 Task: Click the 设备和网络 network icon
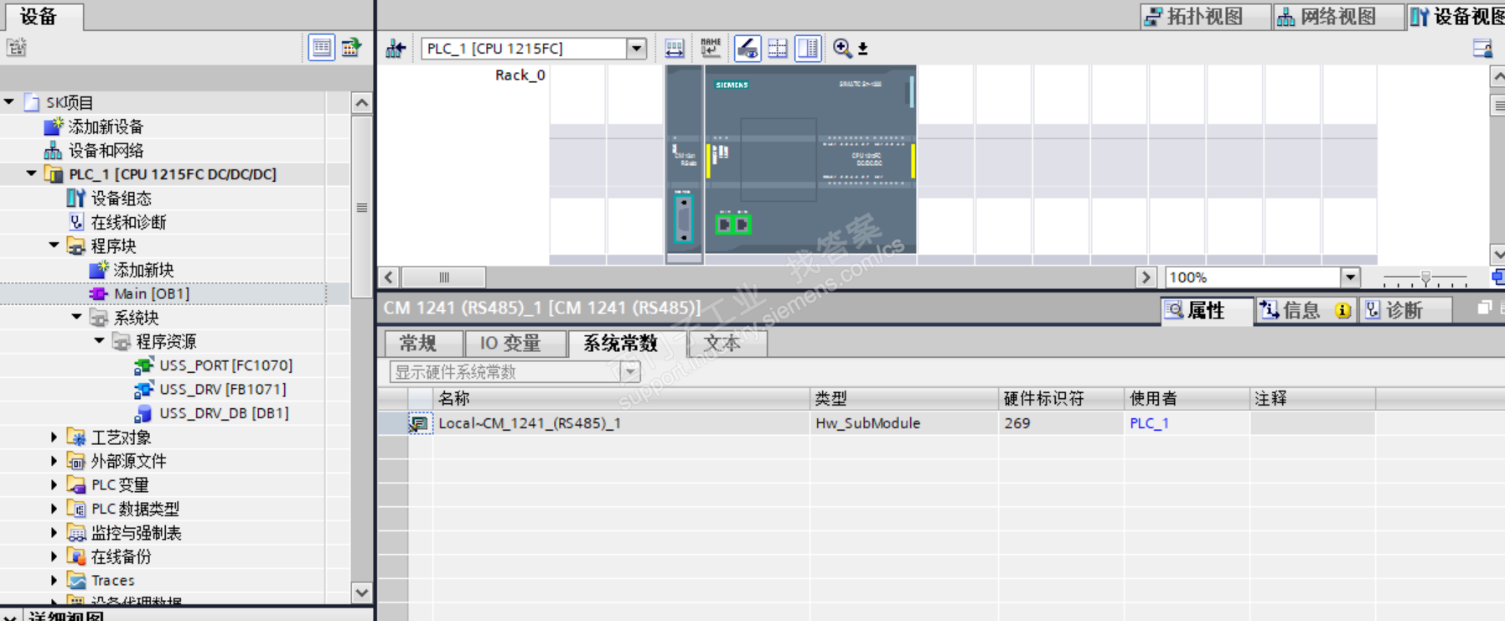(x=54, y=150)
